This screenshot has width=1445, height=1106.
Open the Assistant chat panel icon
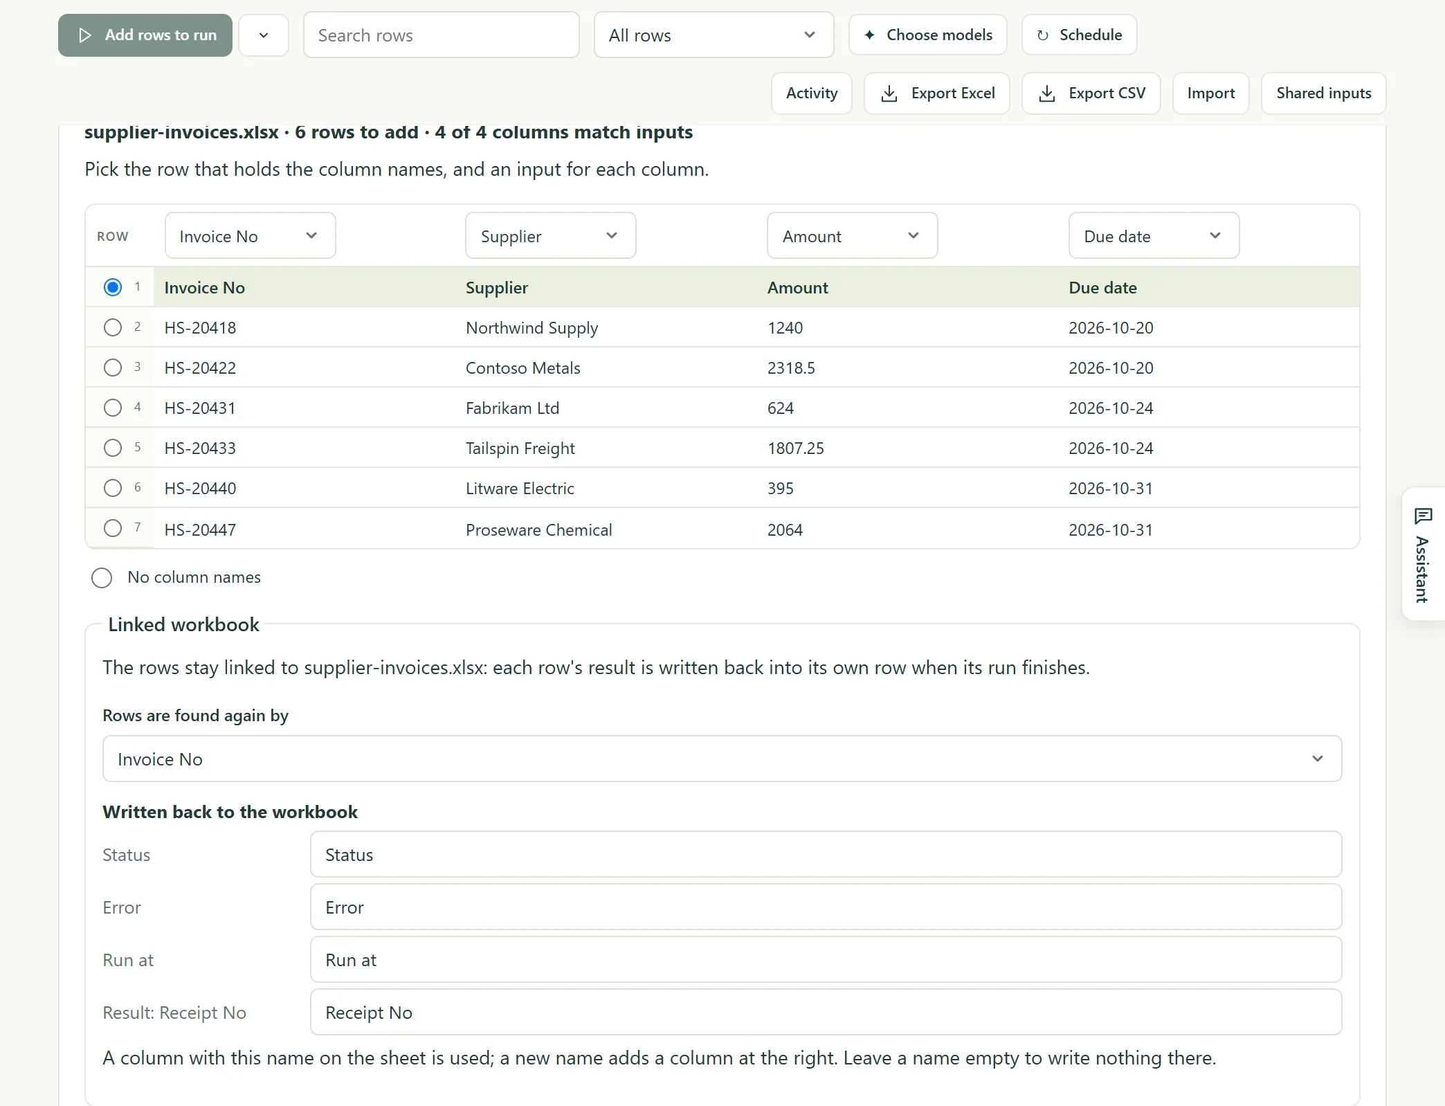[1423, 516]
